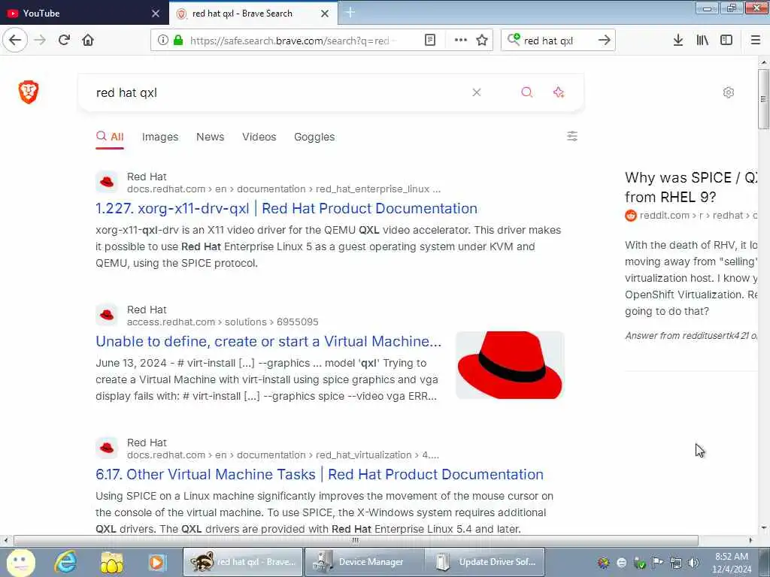Submit the toolbar search with arrow

pyautogui.click(x=605, y=41)
